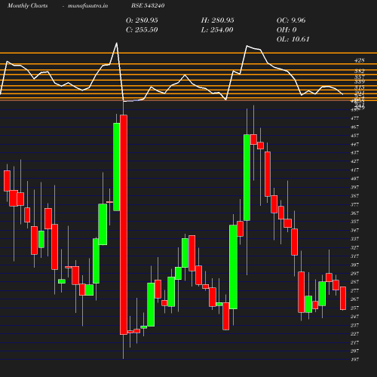Click the '217' price axis label
377x377 pixels.
pos(354,342)
